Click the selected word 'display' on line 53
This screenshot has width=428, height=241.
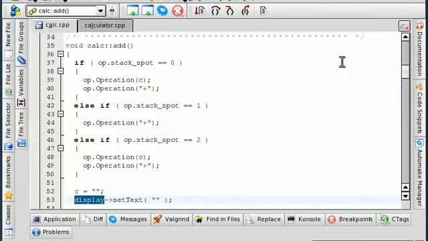(x=89, y=200)
